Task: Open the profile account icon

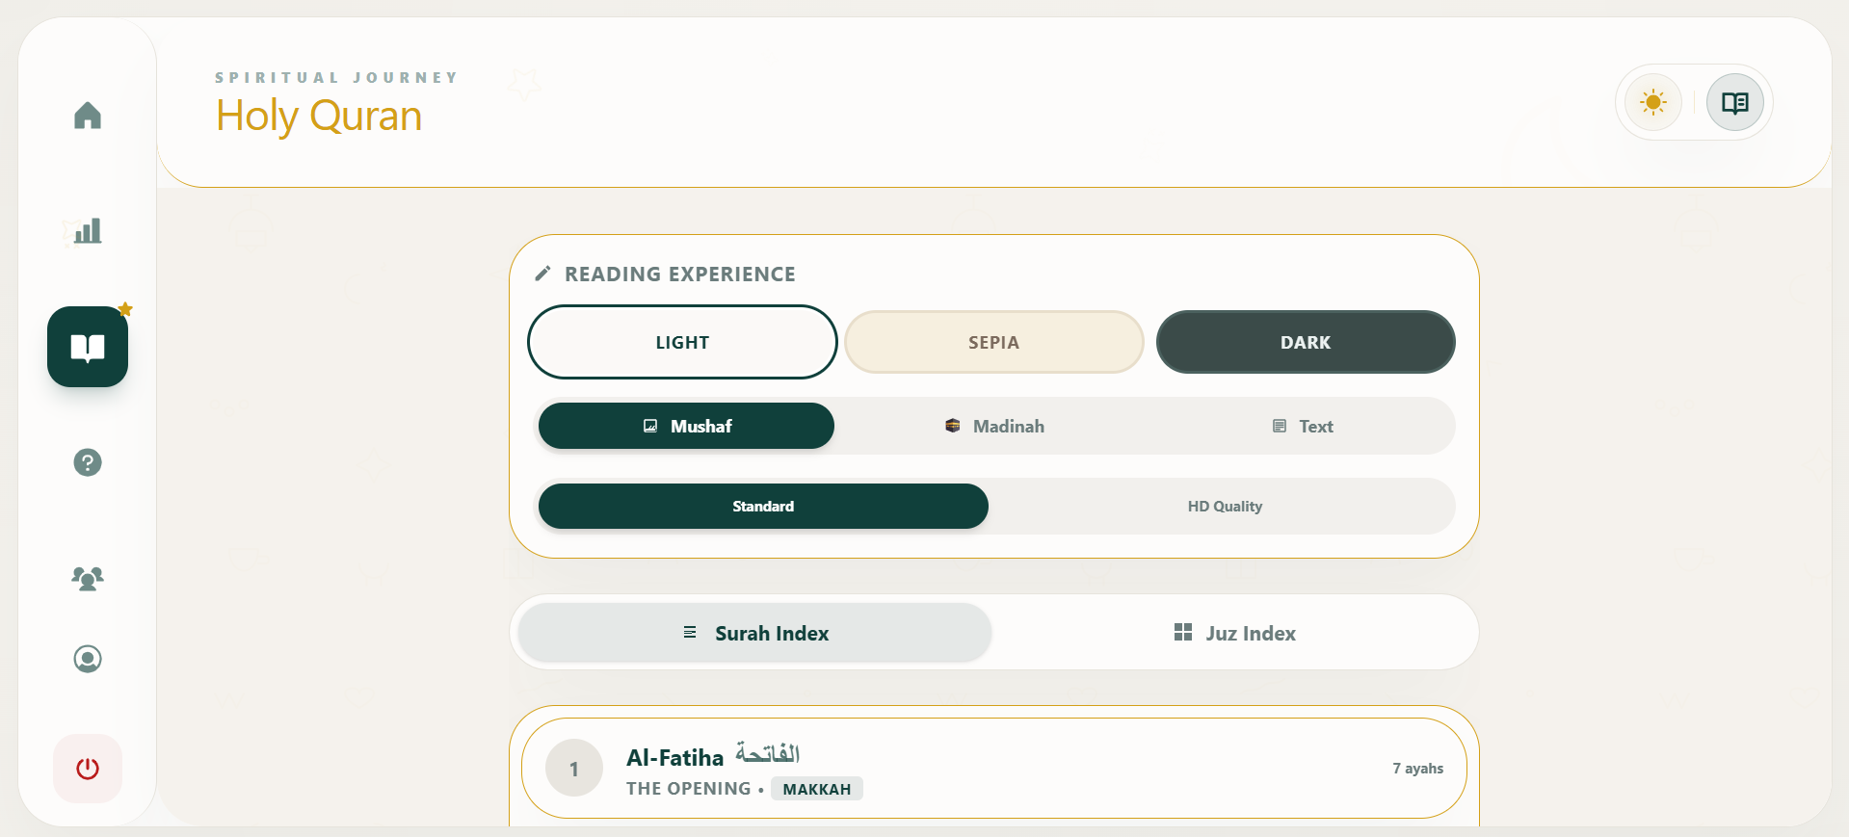Action: pos(87,659)
